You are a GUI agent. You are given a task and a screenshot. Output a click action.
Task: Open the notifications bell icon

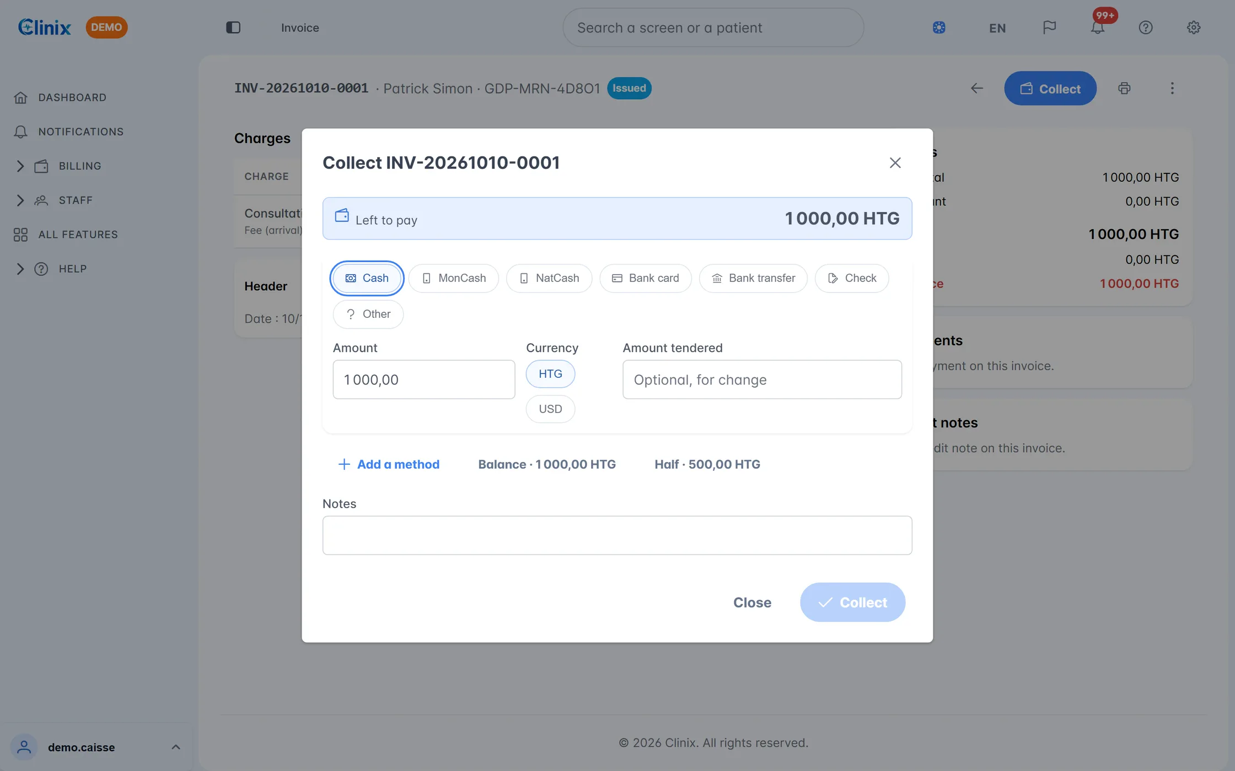pyautogui.click(x=1098, y=28)
